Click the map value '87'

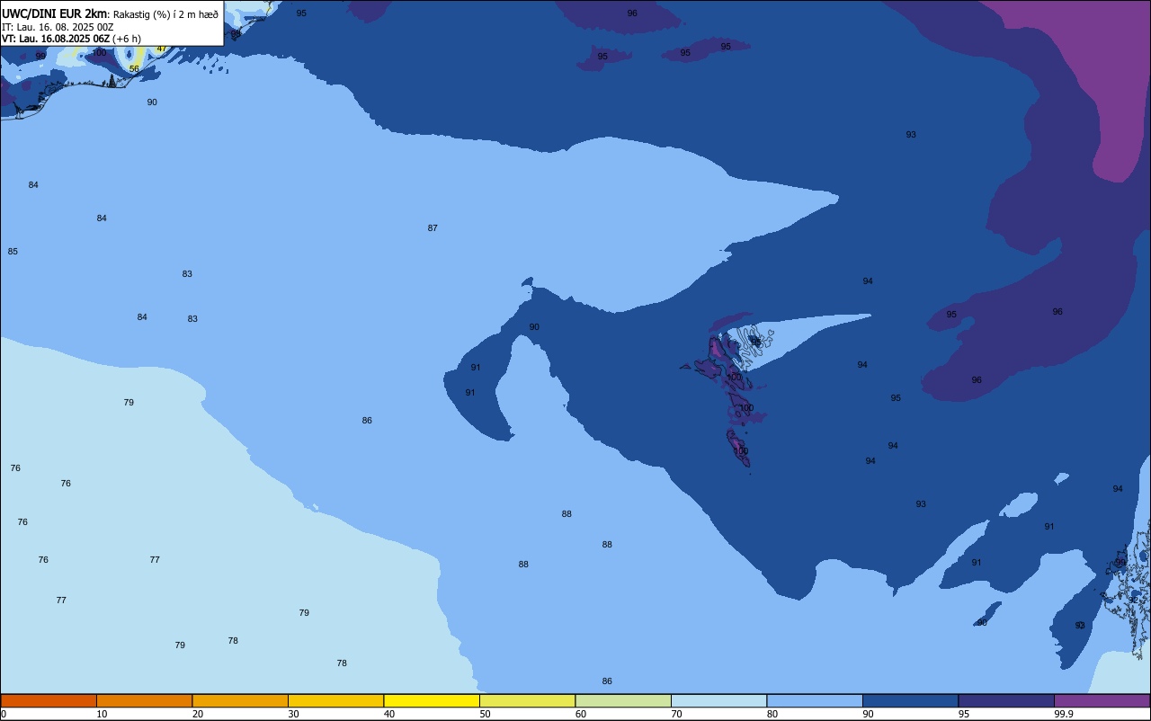(433, 228)
